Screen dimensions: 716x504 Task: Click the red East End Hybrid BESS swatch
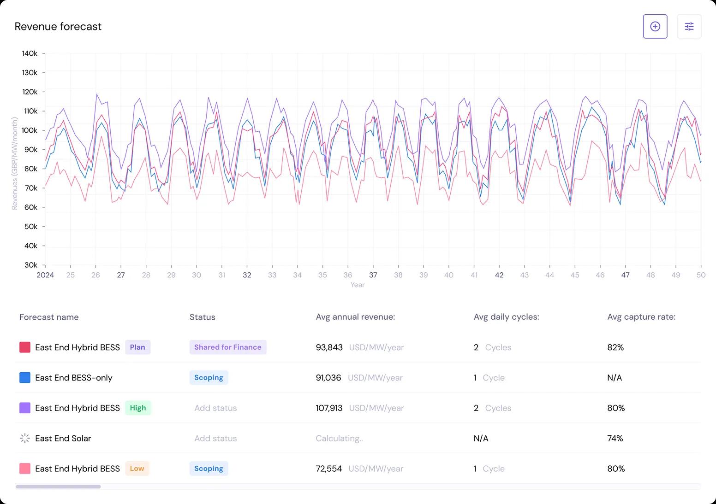pos(25,347)
